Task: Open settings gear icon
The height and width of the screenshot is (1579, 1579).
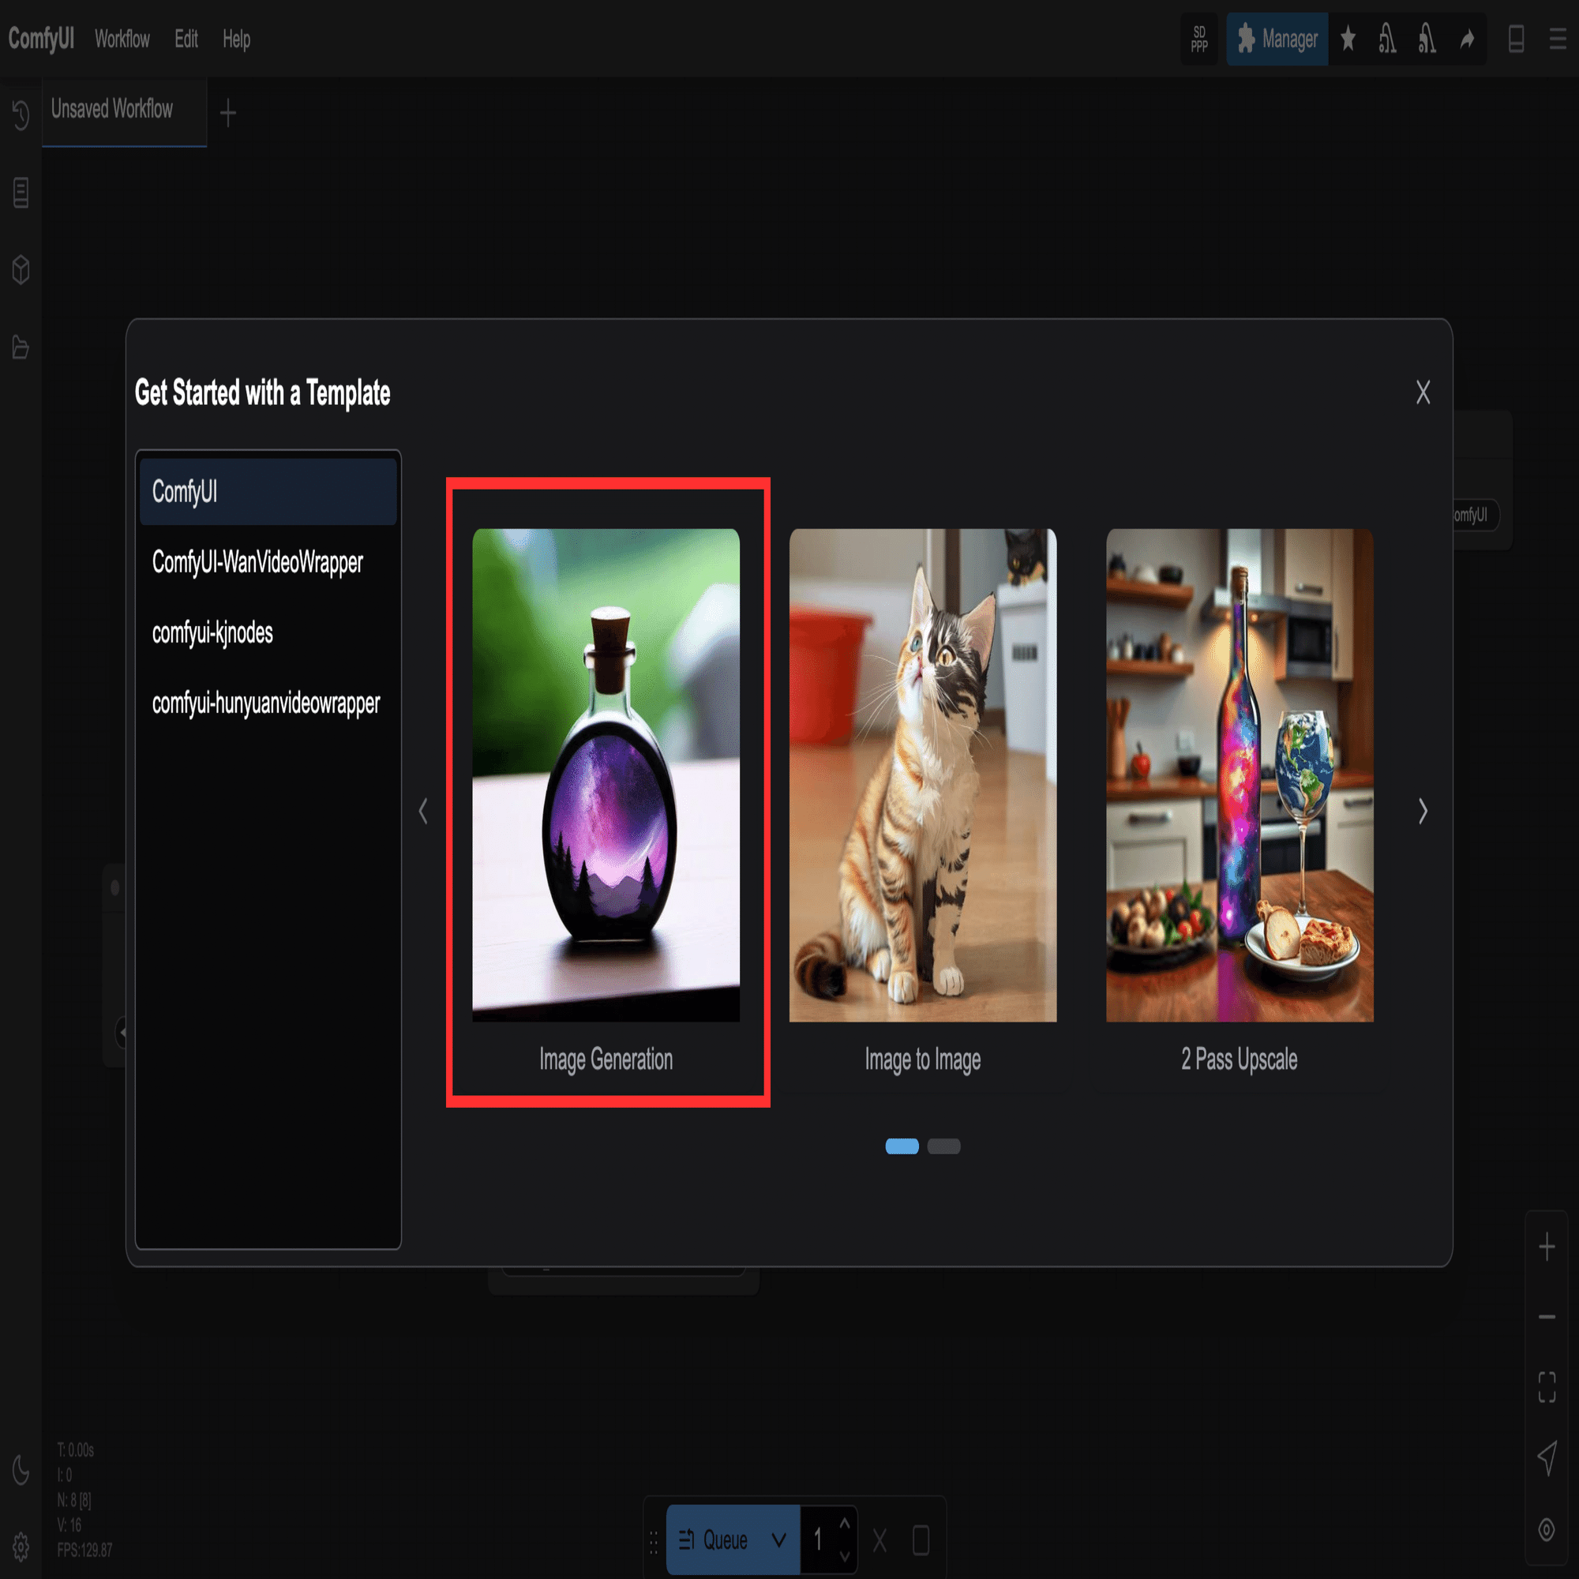Action: coord(21,1547)
